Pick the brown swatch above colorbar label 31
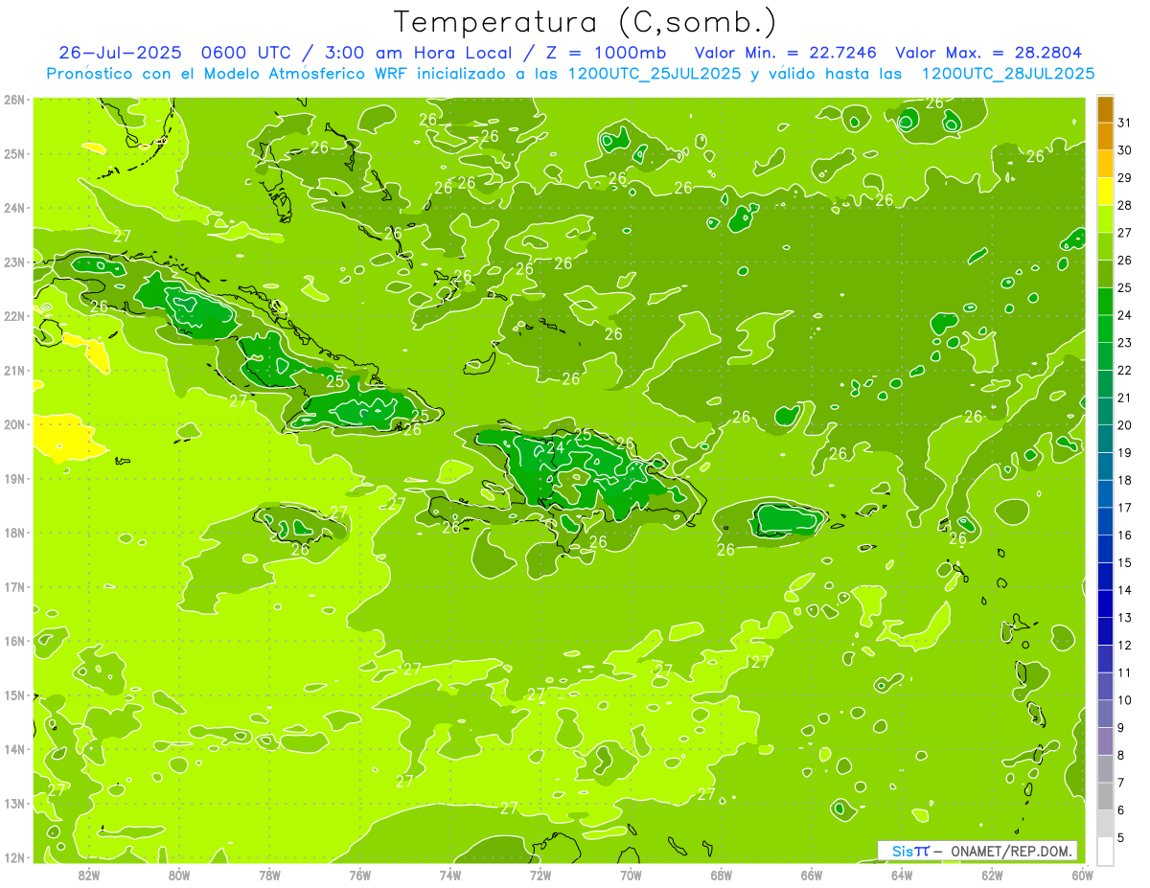This screenshot has width=1150, height=888. coord(1105,109)
